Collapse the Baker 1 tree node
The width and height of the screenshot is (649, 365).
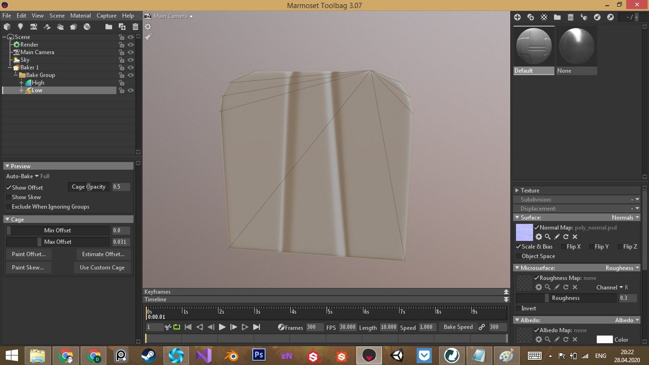[10, 67]
